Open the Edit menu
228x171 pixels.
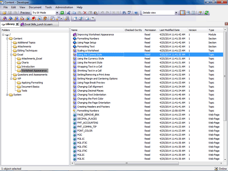(x=14, y=7)
